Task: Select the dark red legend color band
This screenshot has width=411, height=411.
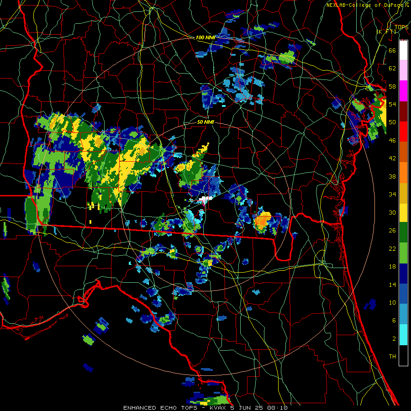Action: 403,111
